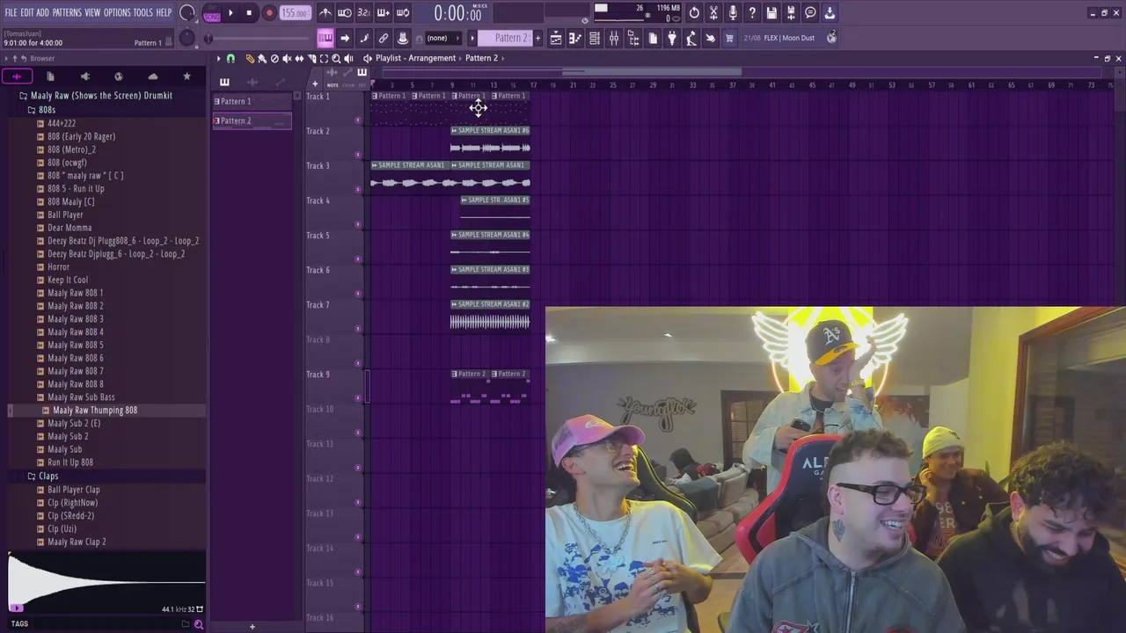Click the tempo 155.000 display
Viewport: 1126px width, 633px height.
[x=295, y=13]
